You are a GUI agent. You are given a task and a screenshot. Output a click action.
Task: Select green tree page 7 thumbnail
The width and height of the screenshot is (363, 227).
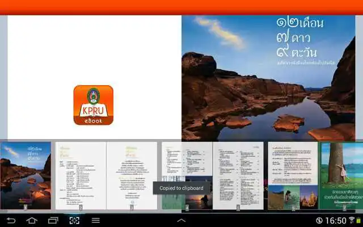341,175
